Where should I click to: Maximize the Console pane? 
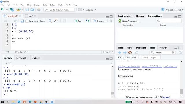pos(111,58)
